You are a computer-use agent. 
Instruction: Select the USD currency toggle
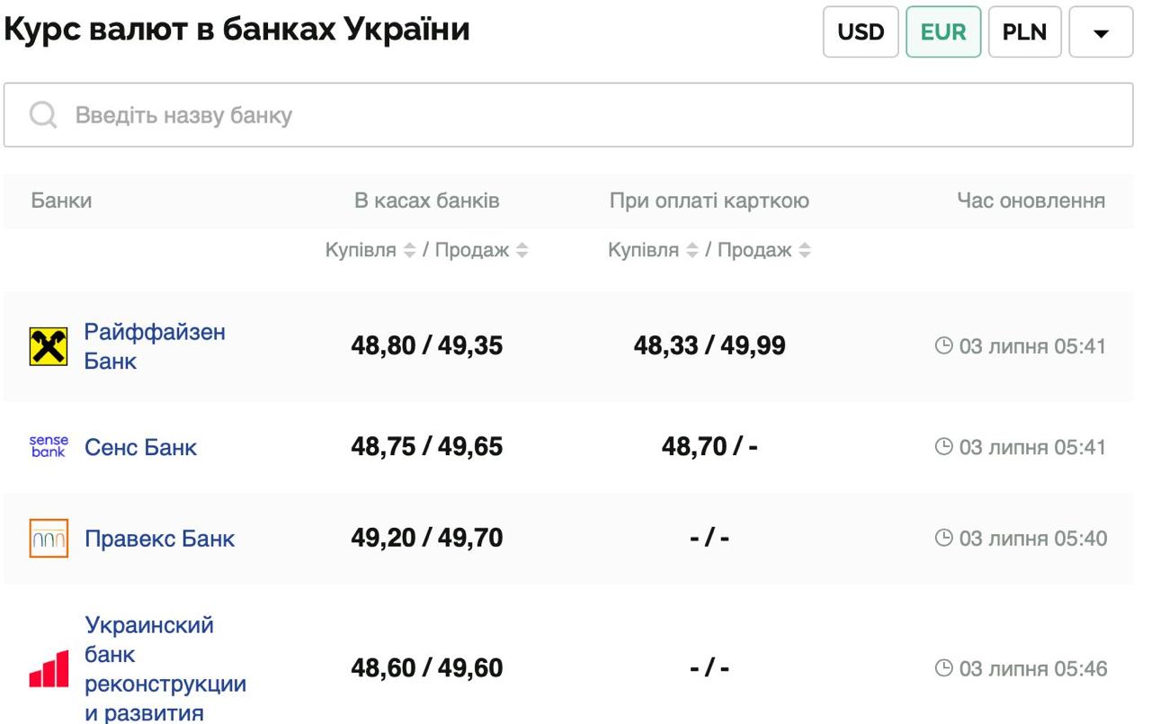(860, 32)
